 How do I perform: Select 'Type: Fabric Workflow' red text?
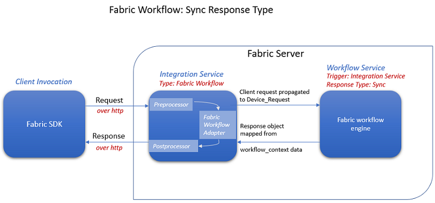click(191, 83)
